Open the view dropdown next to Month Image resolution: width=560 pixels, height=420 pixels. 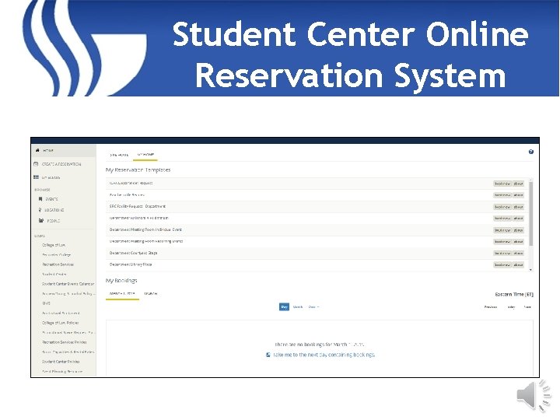(x=313, y=306)
